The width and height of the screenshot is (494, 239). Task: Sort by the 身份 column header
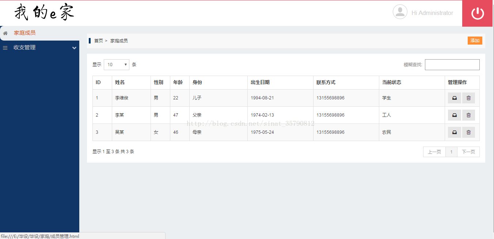[218, 83]
